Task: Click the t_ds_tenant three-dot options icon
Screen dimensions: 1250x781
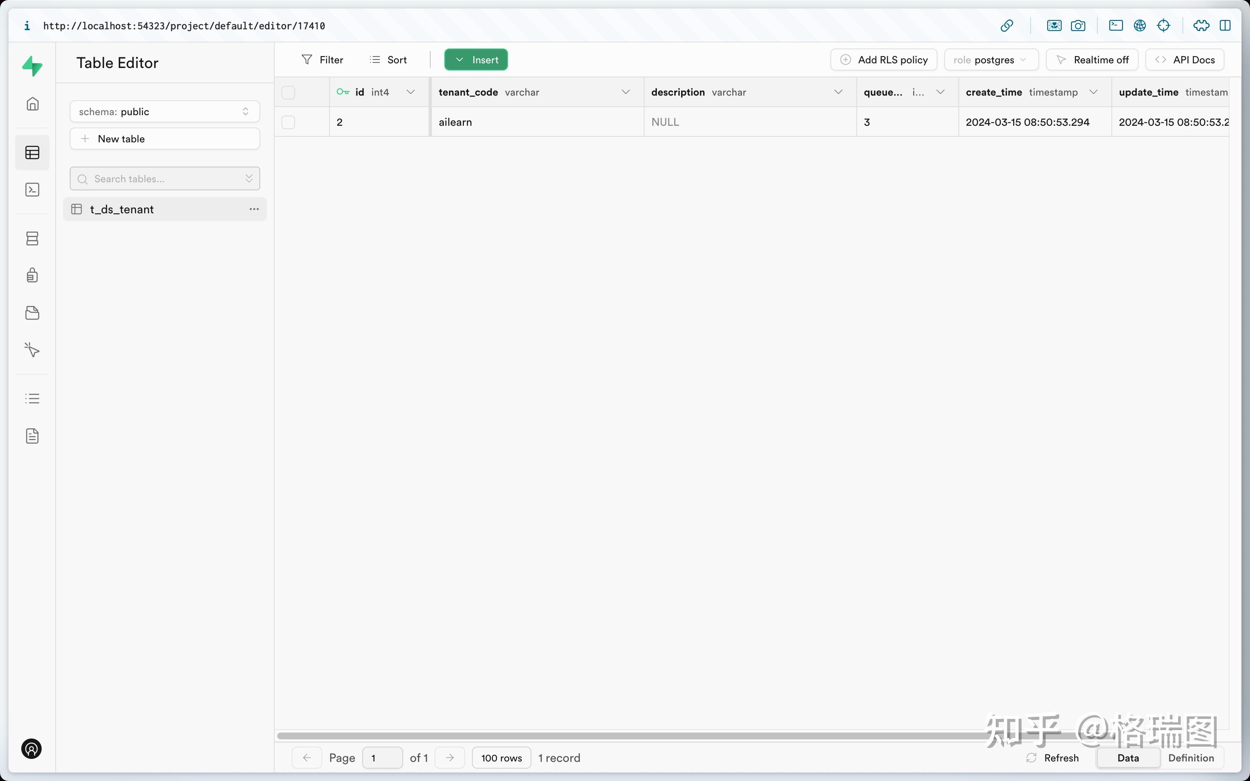Action: coord(254,209)
